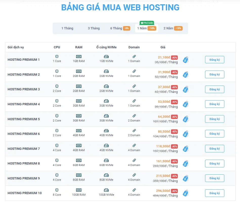Click the domain link icon in Premium 8 row

(x=134, y=160)
